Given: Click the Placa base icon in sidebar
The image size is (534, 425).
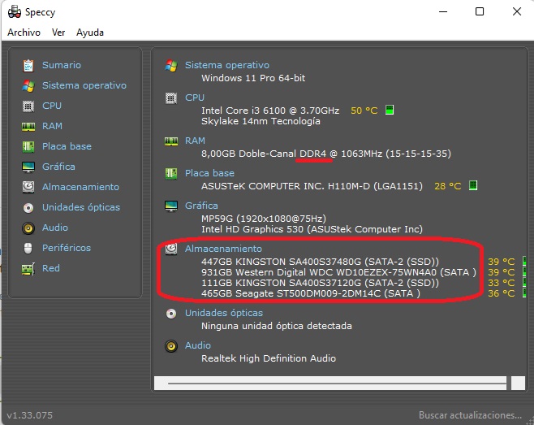Looking at the screenshot, I should coord(28,146).
